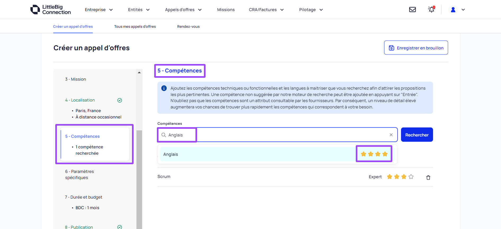The image size is (501, 229).
Task: Click the LittleBig Connection logo
Action: click(51, 10)
